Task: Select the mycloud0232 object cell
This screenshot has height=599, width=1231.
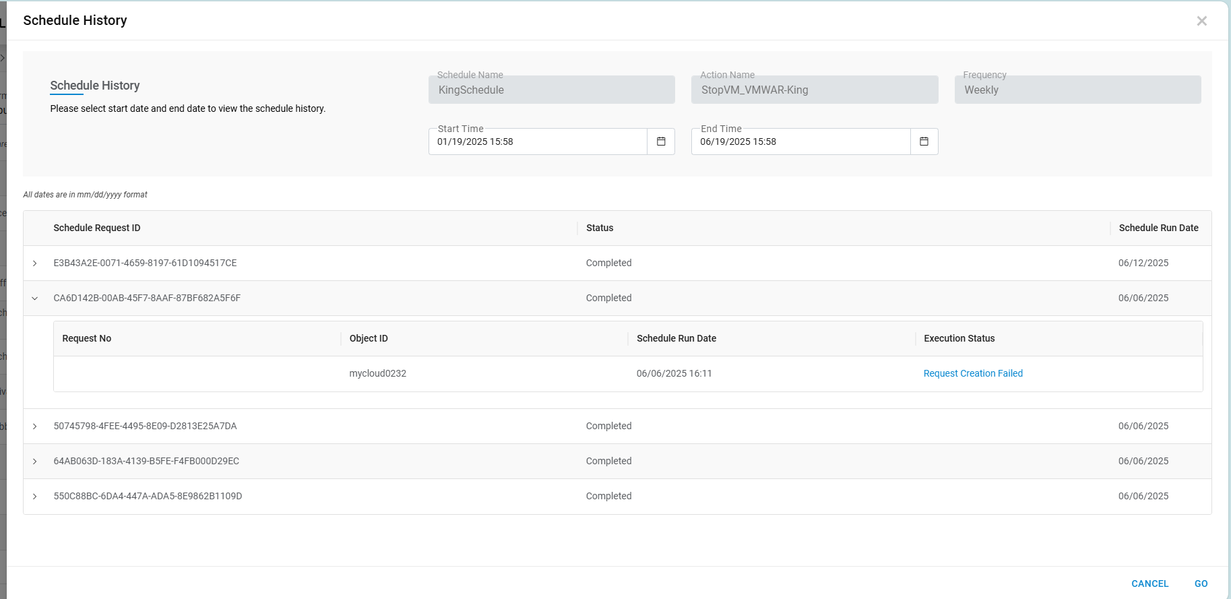Action: (x=378, y=373)
